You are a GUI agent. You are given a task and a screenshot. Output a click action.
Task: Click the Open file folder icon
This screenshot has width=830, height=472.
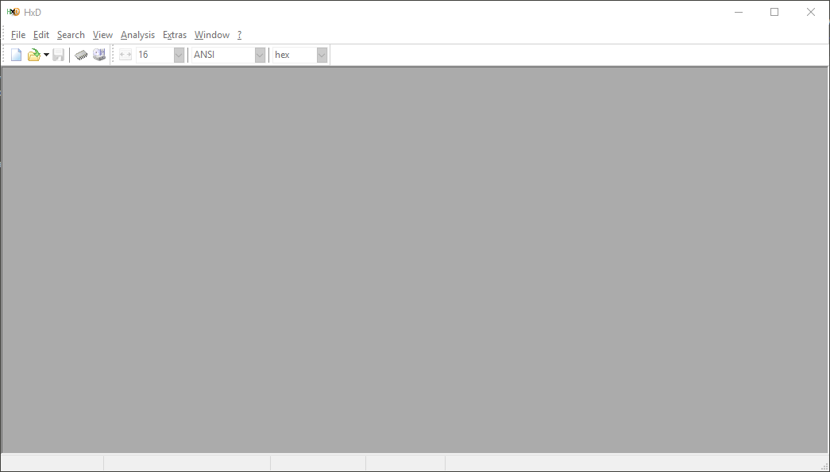pos(33,55)
